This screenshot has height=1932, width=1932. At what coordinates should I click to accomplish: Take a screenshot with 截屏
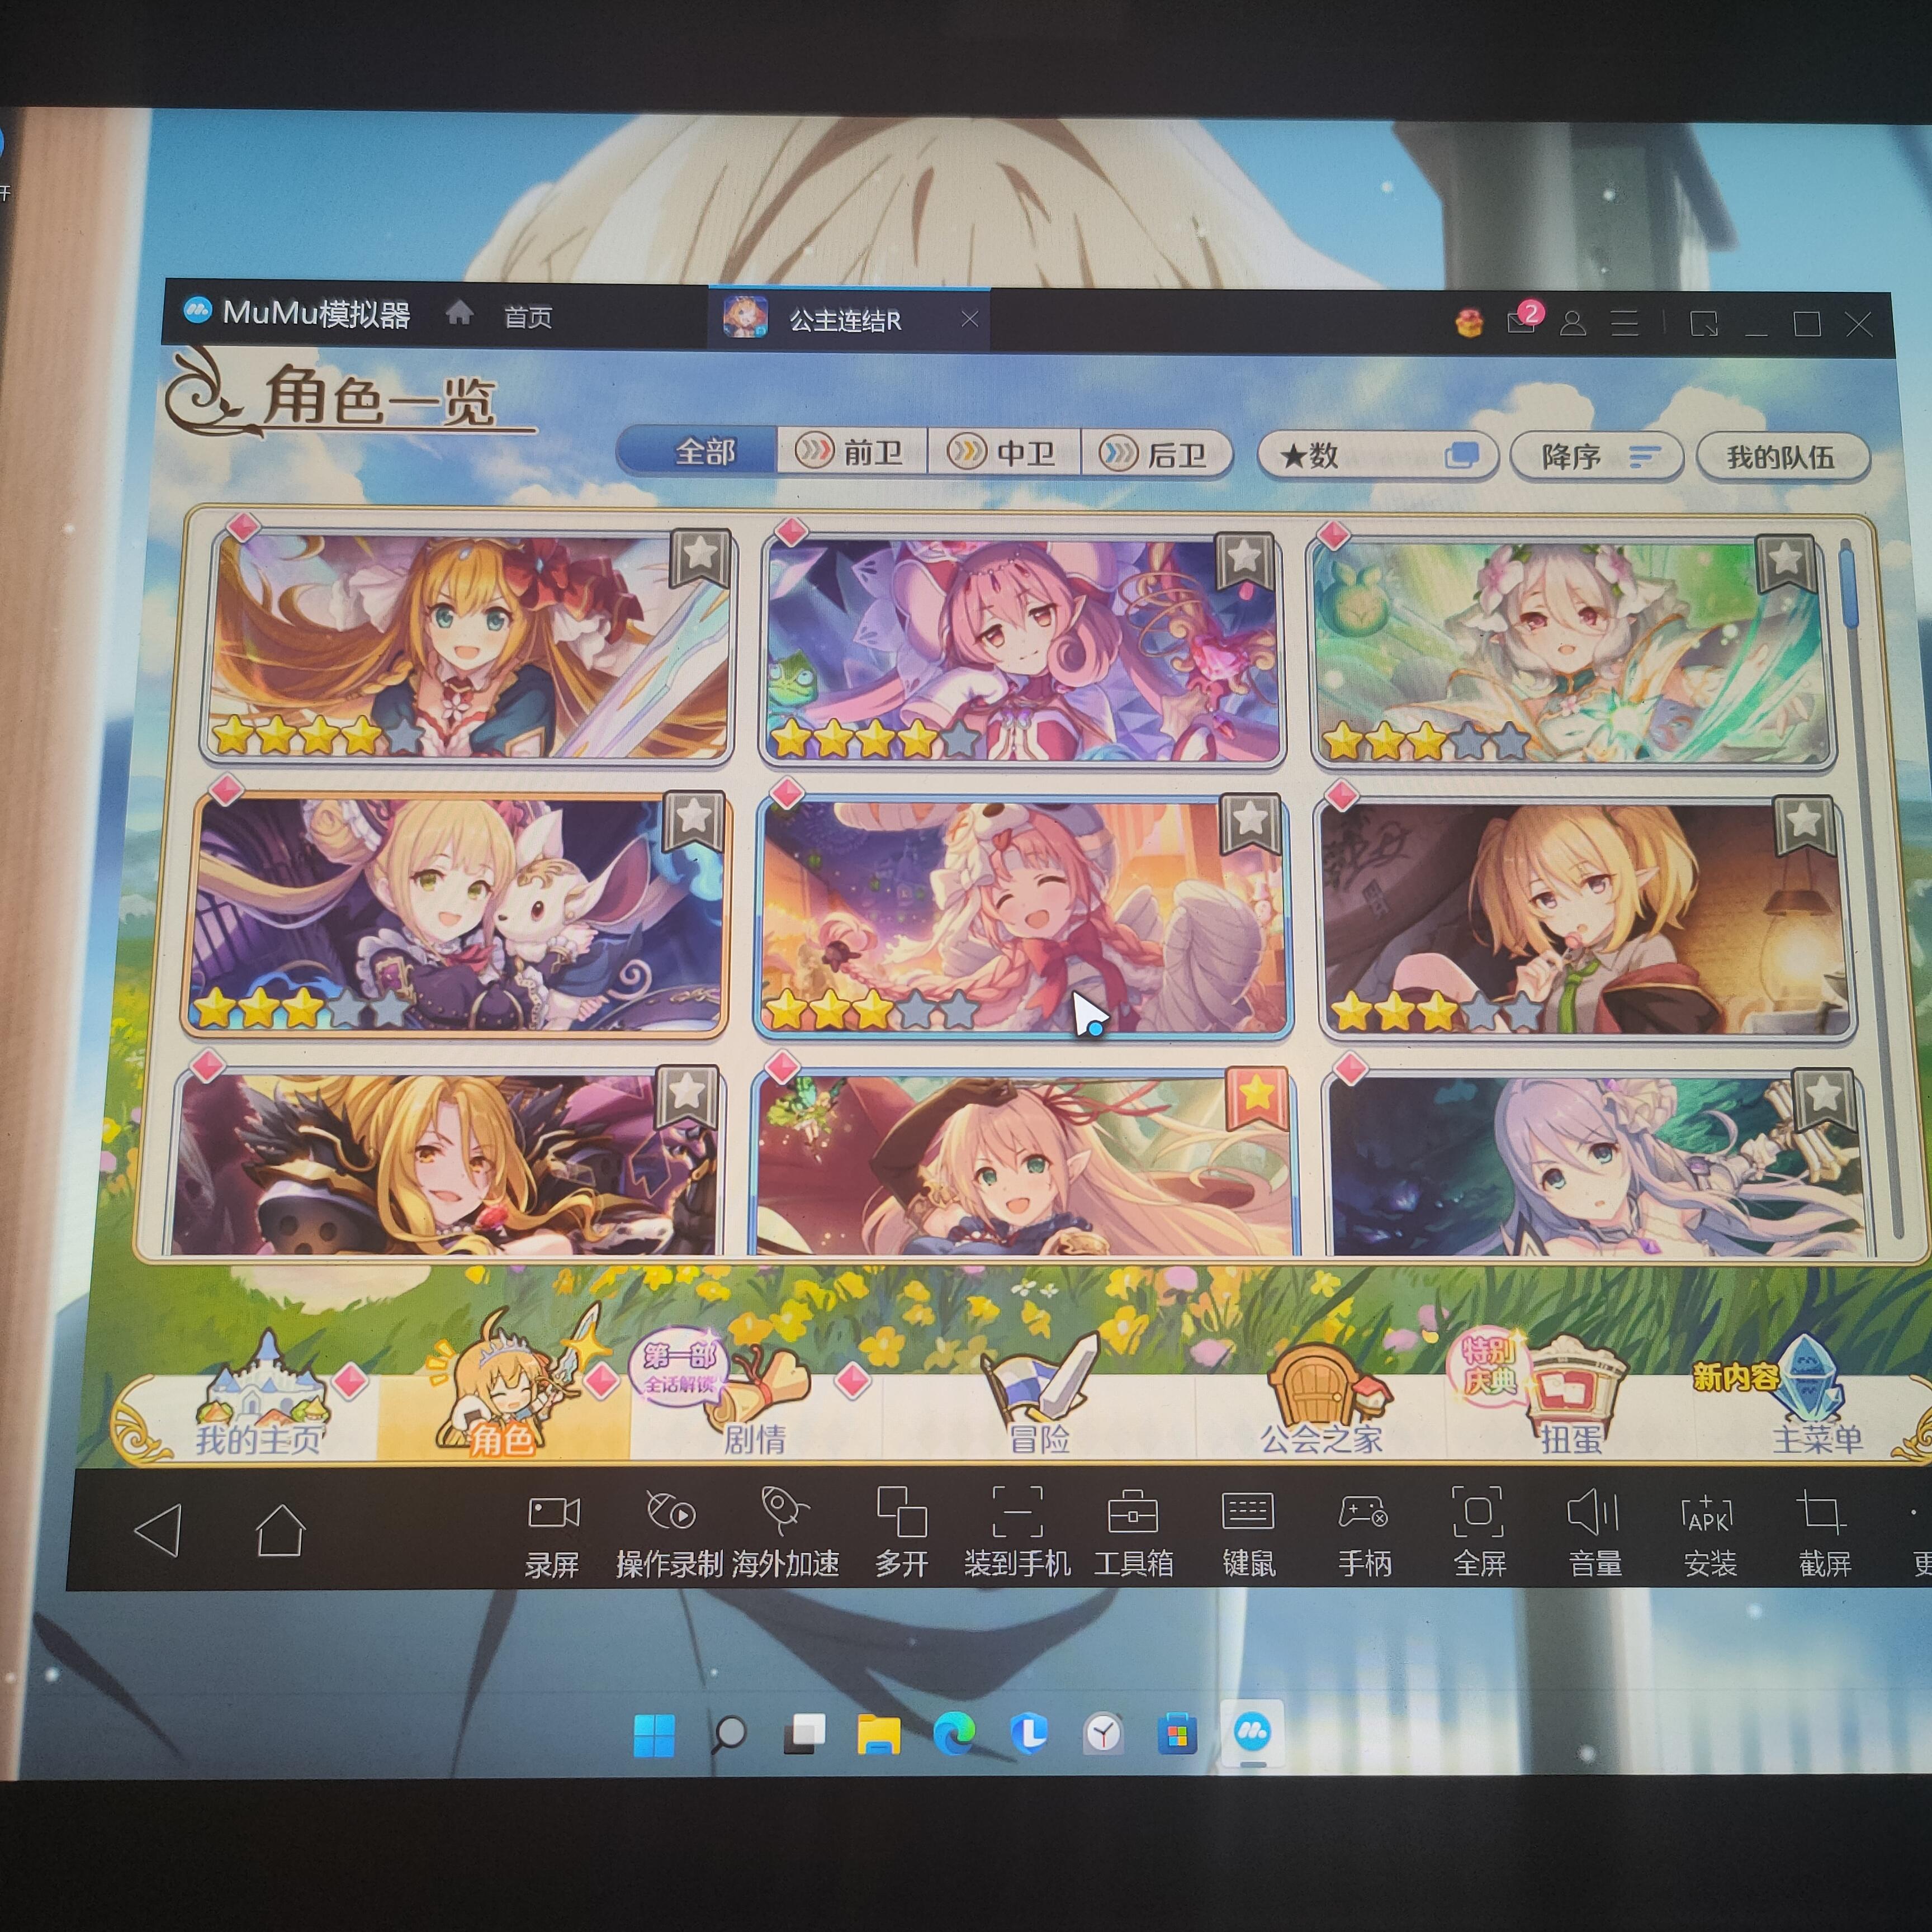1824,1535
